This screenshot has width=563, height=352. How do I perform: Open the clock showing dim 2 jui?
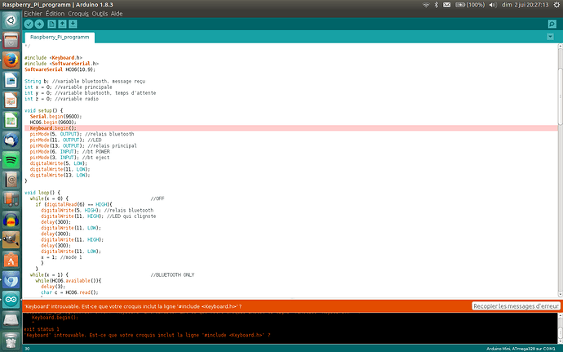[x=525, y=5]
